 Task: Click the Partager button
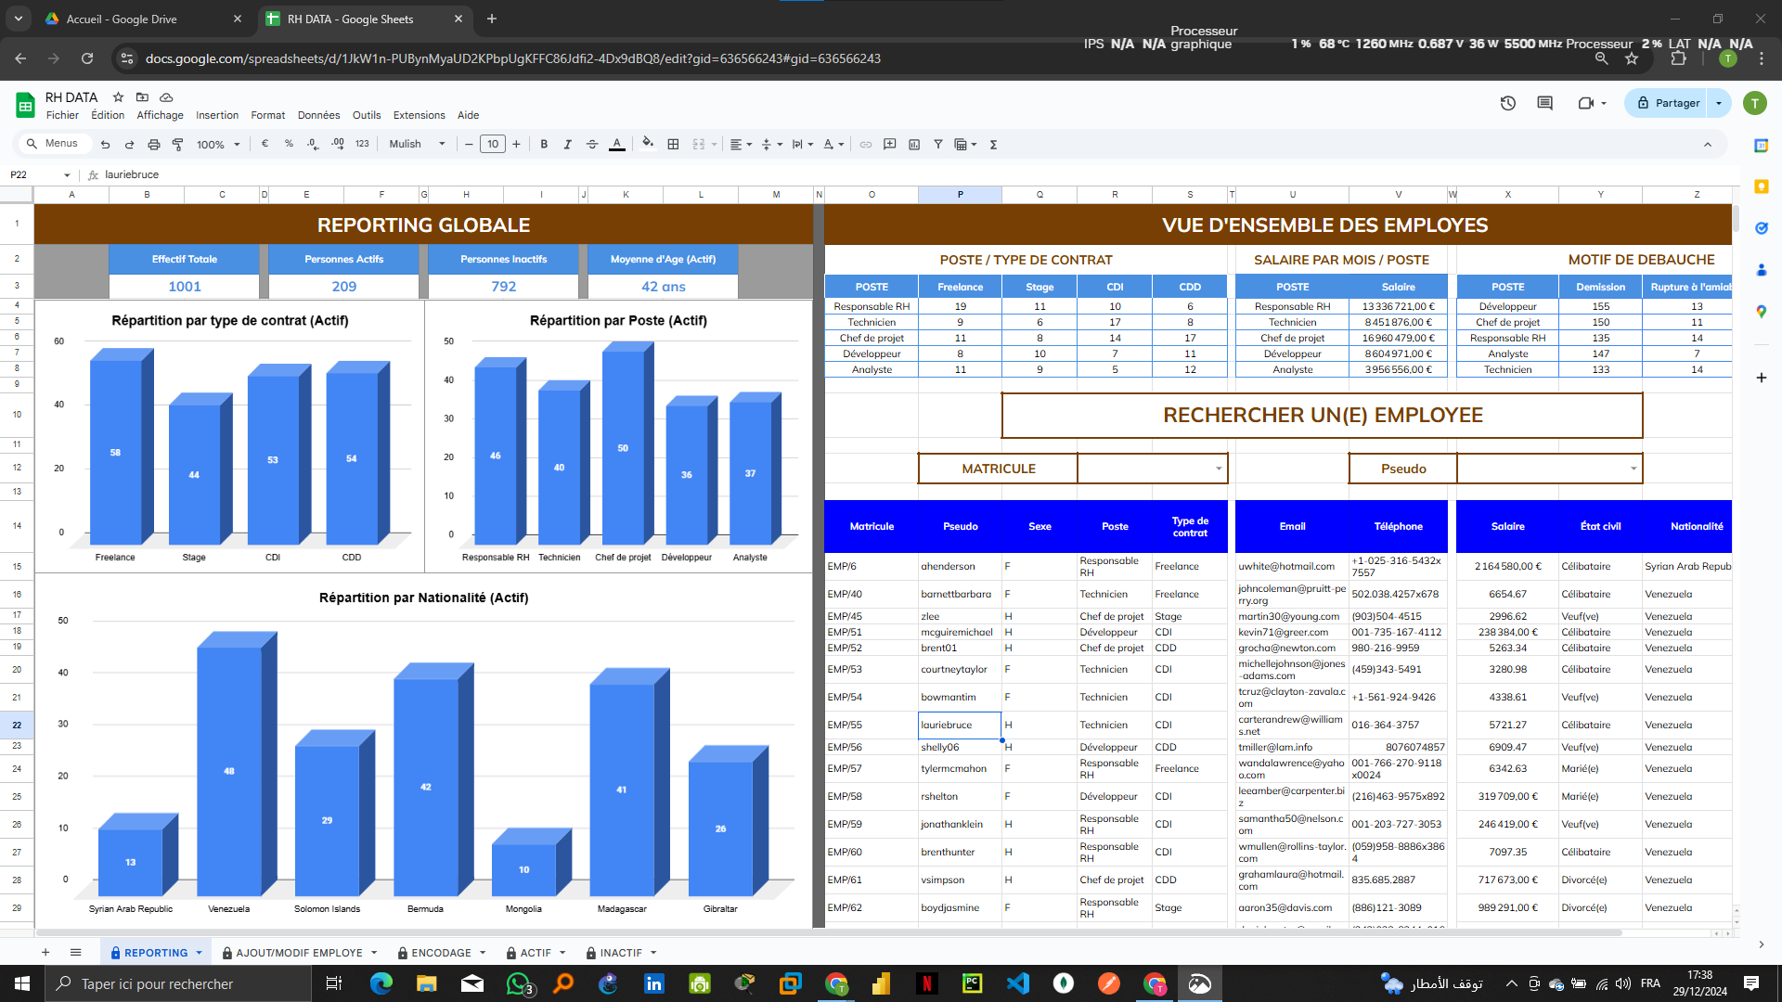pyautogui.click(x=1668, y=103)
